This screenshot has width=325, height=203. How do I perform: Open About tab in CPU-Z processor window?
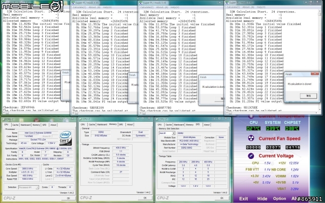tap(53, 125)
